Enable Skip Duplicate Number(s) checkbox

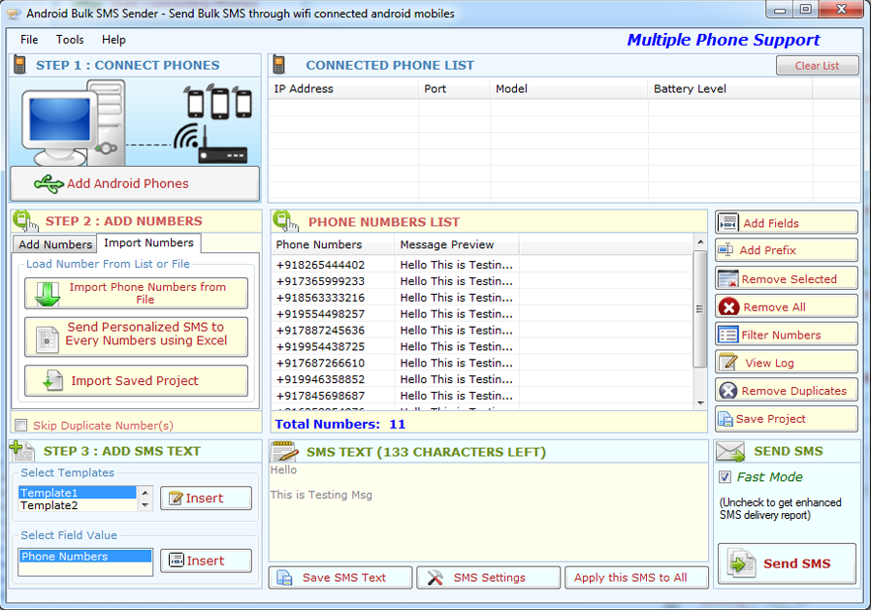point(21,425)
